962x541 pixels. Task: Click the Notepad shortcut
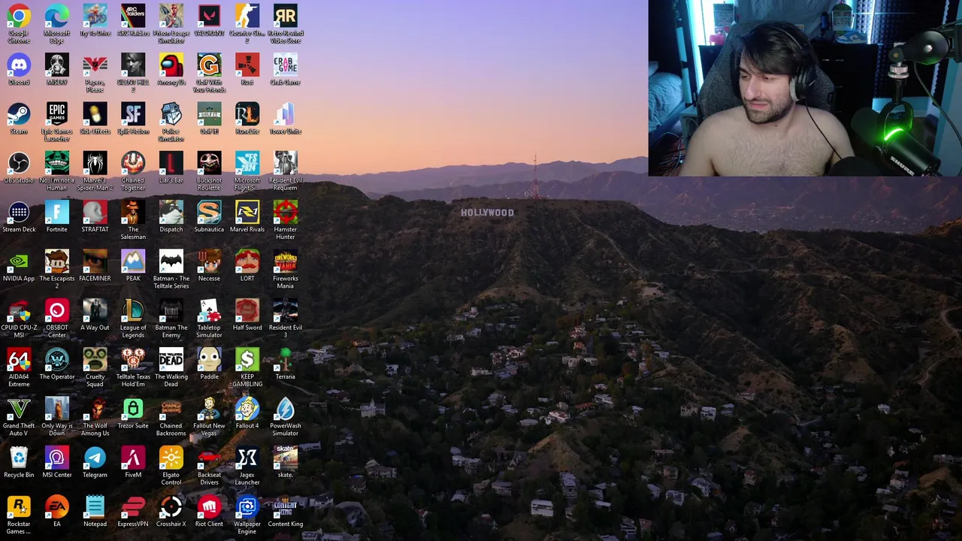95,511
